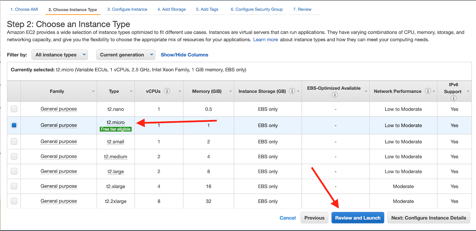Screen dimensions: 476x231
Task: Click the Previous button
Action: 314,218
